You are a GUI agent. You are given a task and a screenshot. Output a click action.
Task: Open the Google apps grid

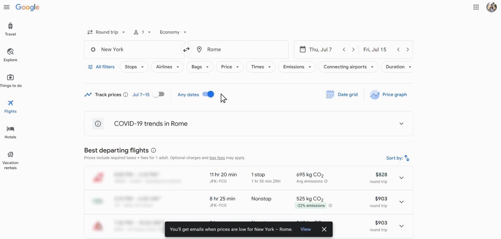[476, 7]
